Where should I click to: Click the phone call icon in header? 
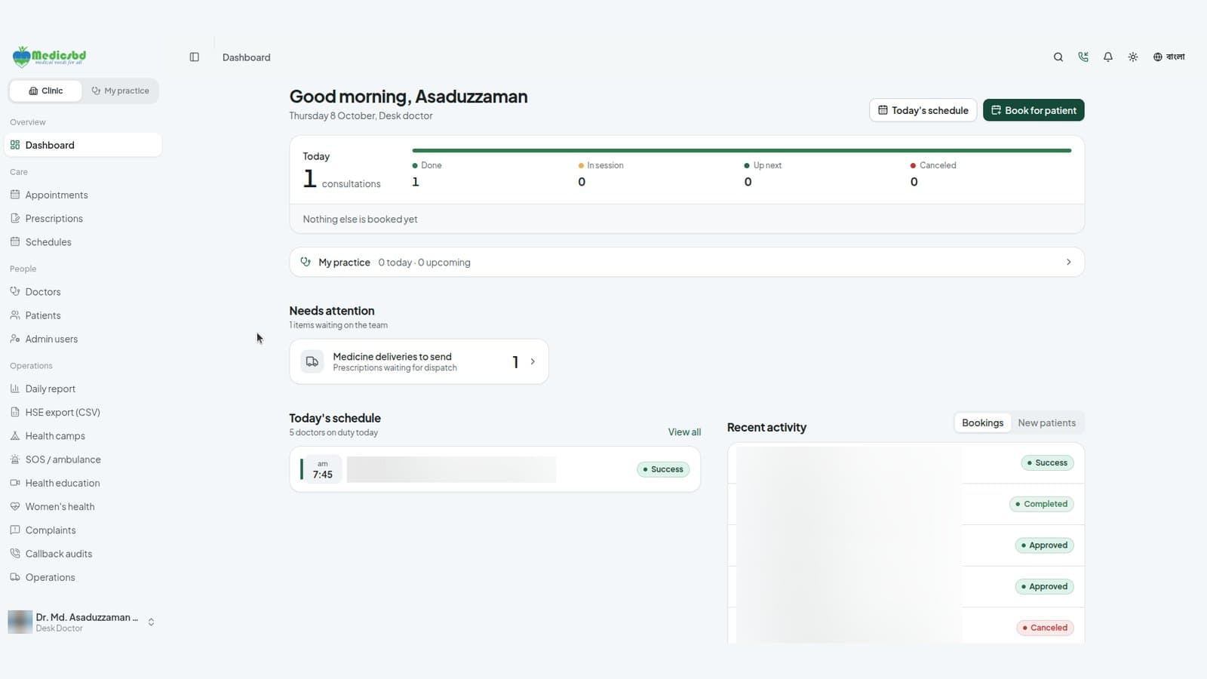coord(1083,57)
